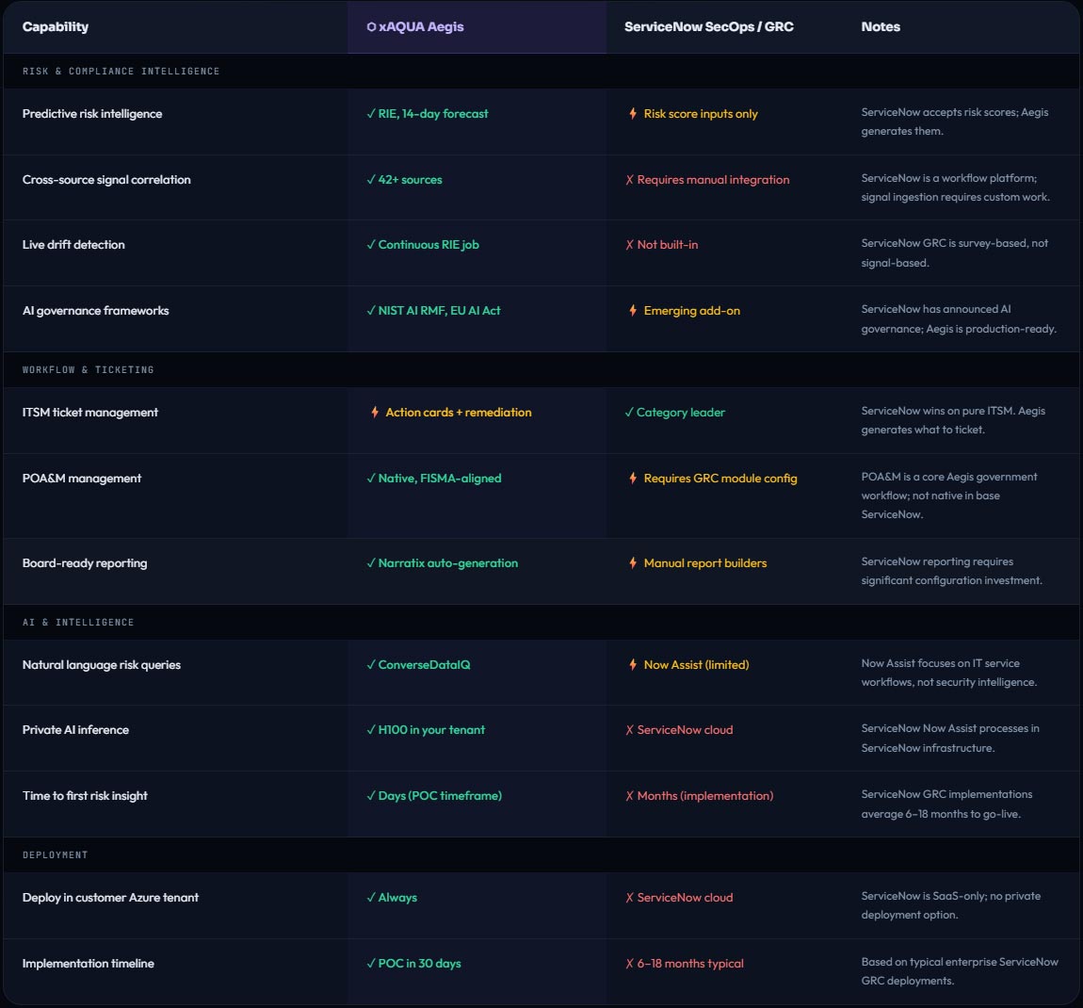
Task: Select the Deploy in customer Azure tenant label
Action: coord(110,898)
